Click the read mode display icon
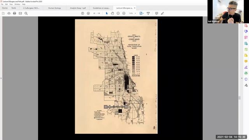The image size is (249, 140). pyautogui.click(x=148, y=13)
